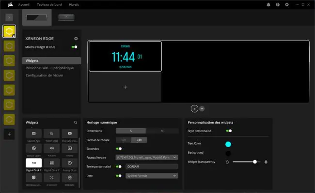The image size is (315, 193).
Task: Expand the Fuseau horaire dropdown
Action: coord(147,158)
